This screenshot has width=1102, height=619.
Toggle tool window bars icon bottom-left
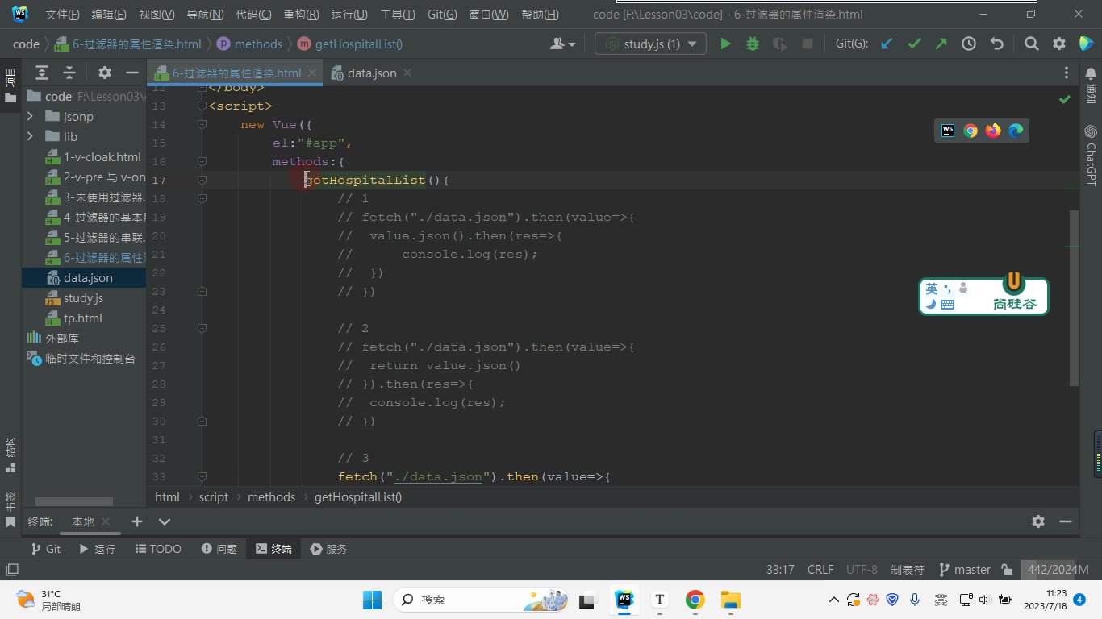tap(11, 570)
